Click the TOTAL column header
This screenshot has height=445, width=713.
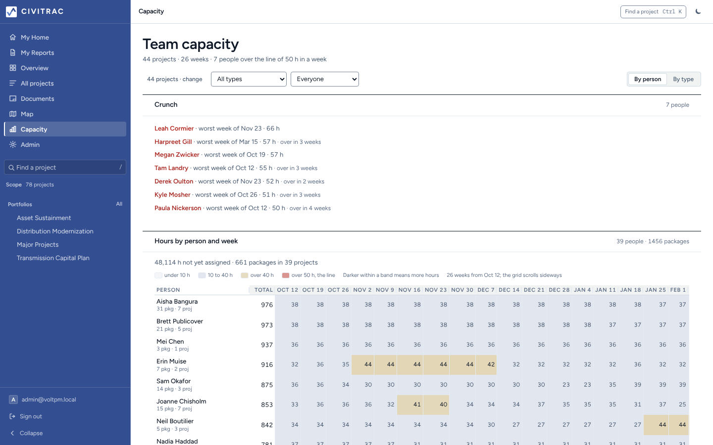(x=263, y=290)
